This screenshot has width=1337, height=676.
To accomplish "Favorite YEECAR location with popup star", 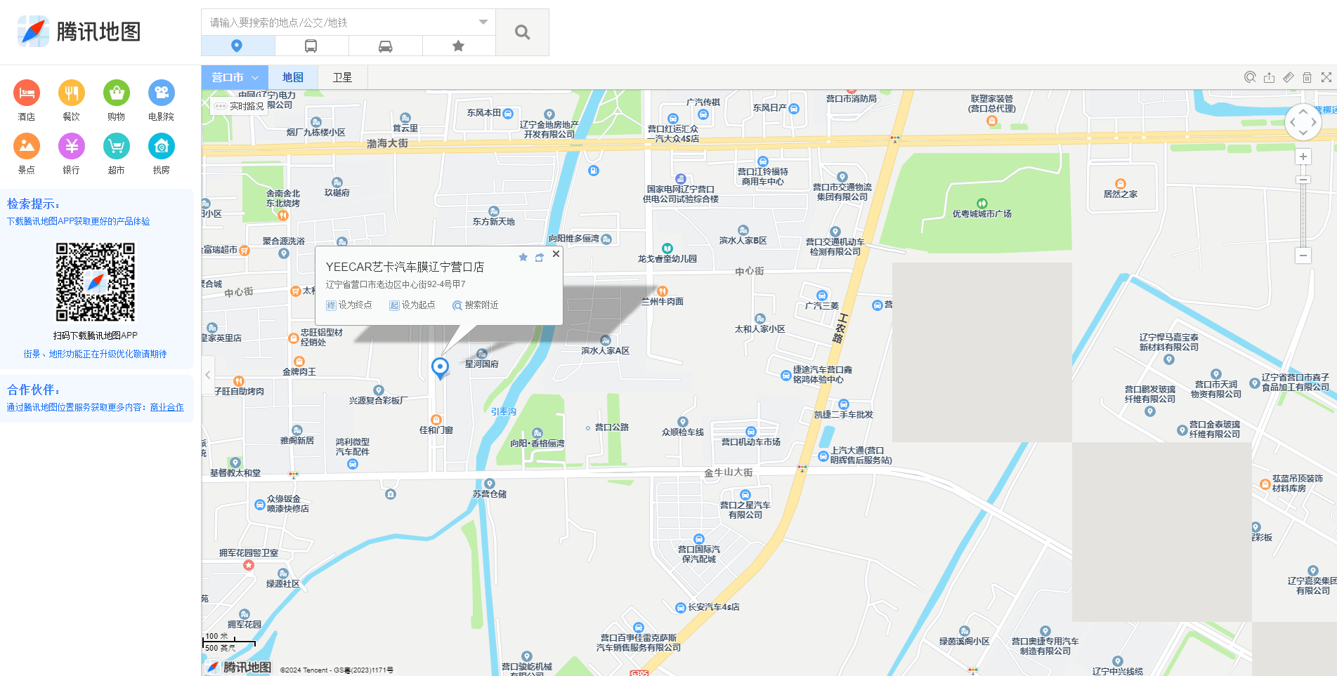I will tap(523, 258).
